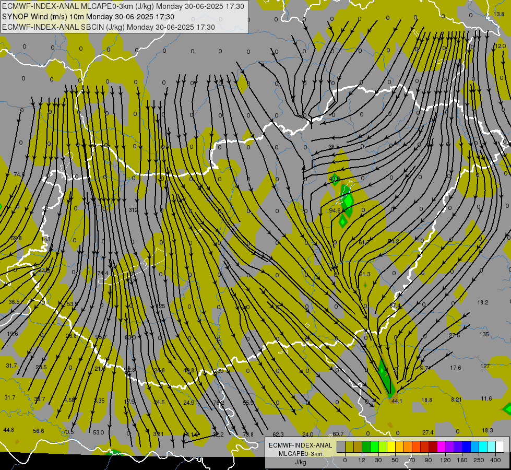Image resolution: width=511 pixels, height=470 pixels.
Task: Click the 30 label under the color scale
Action: tap(378, 460)
